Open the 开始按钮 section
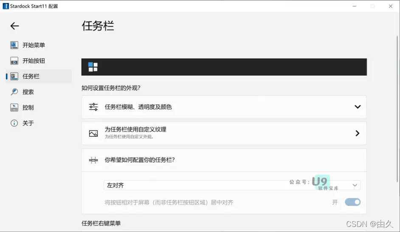This screenshot has height=232, width=400. pyautogui.click(x=39, y=61)
